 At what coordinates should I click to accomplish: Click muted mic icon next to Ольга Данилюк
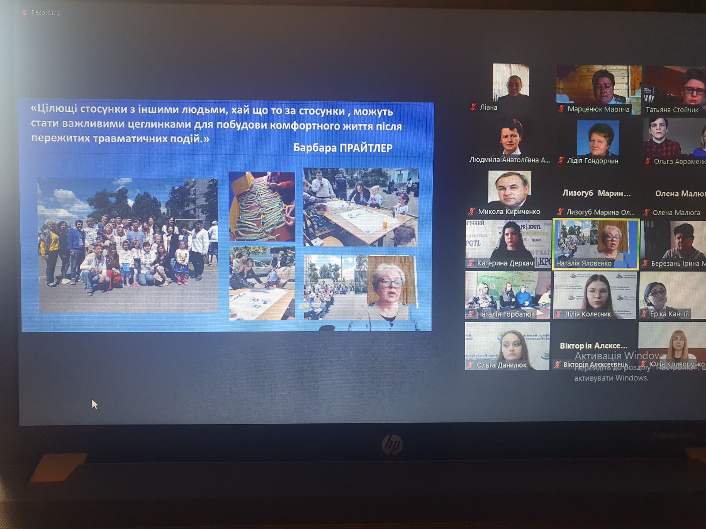[471, 365]
